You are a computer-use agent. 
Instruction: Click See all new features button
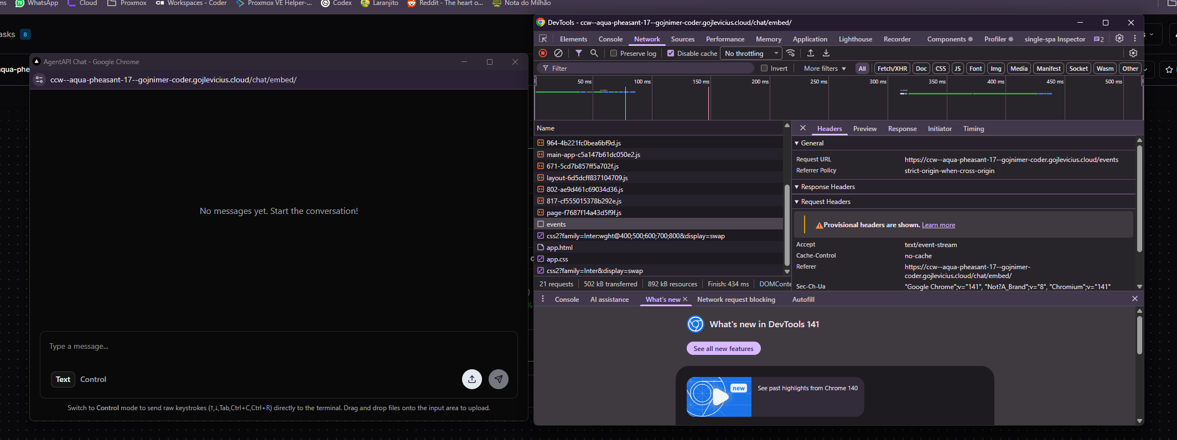coord(723,349)
